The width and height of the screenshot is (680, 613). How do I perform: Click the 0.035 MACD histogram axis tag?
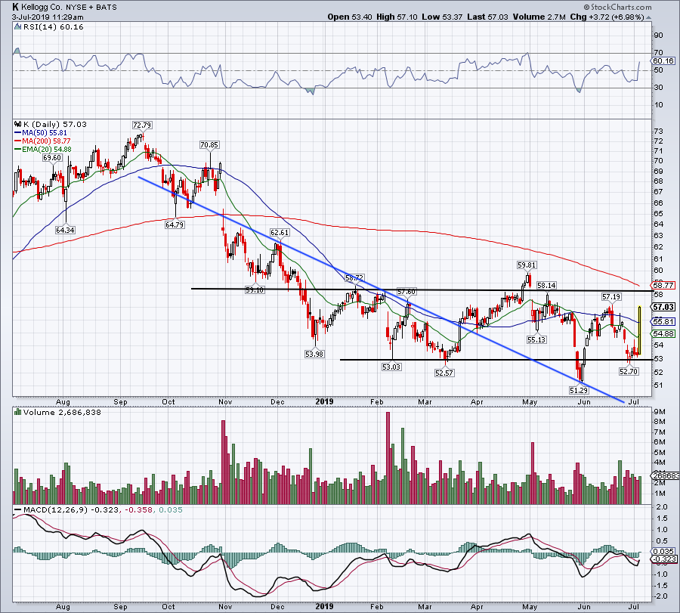[x=663, y=551]
